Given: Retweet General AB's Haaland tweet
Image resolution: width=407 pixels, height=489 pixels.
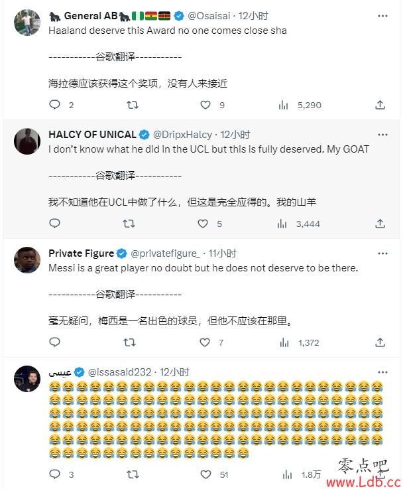Looking at the screenshot, I should point(133,105).
